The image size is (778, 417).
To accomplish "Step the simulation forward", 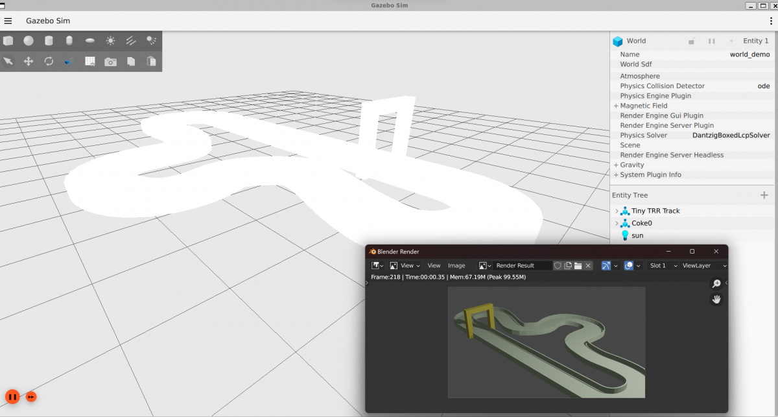I will (31, 396).
